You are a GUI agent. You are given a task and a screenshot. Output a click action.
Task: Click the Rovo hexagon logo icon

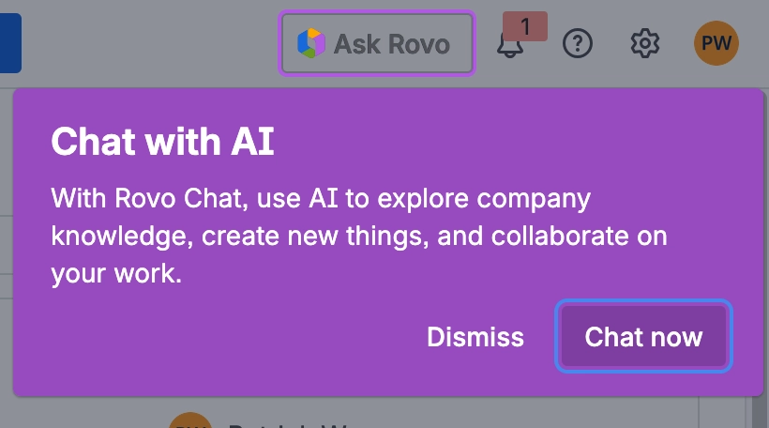(x=310, y=43)
